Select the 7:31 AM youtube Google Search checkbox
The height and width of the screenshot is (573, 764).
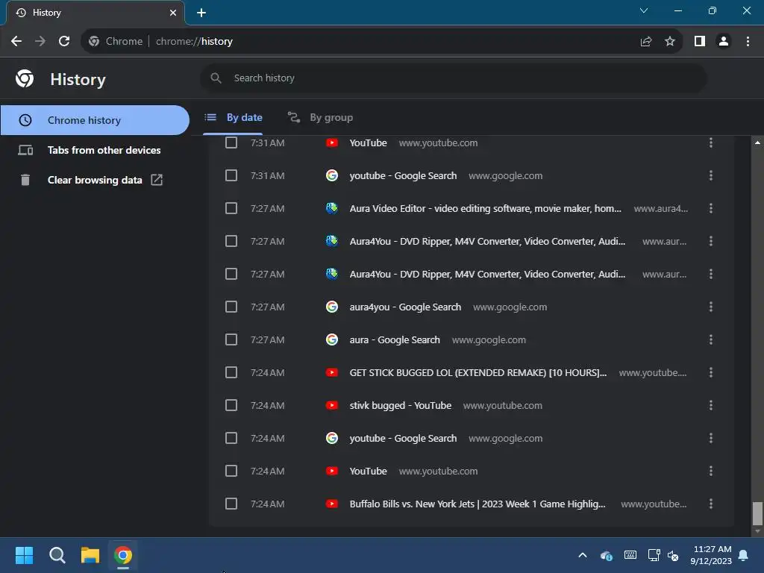point(231,175)
